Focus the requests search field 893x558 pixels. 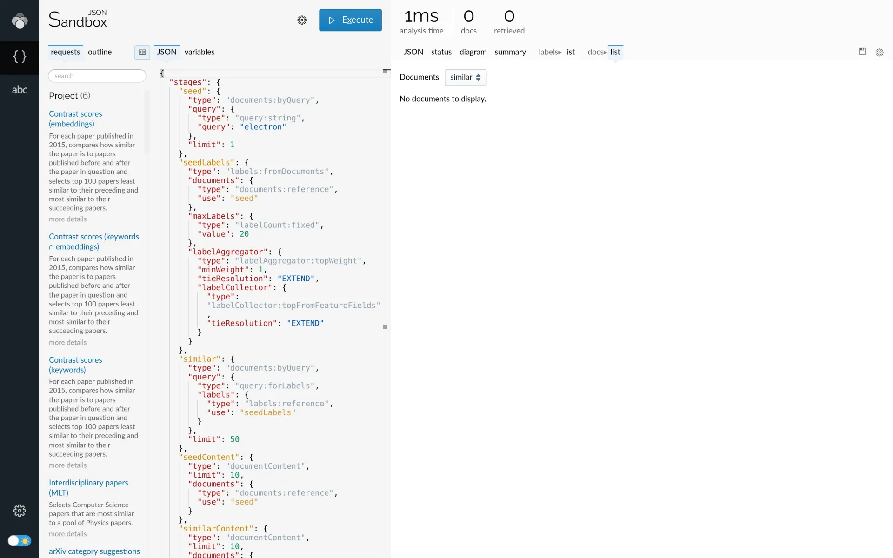[97, 76]
